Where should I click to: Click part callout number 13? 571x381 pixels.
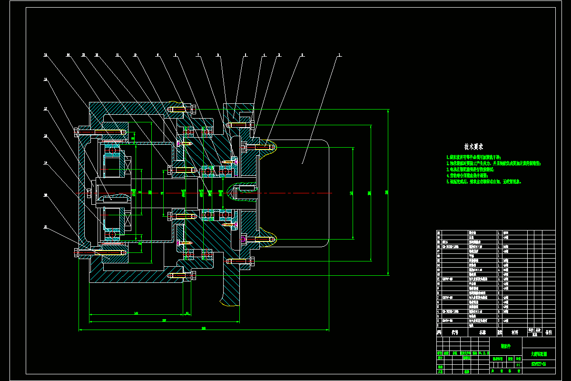83,55
